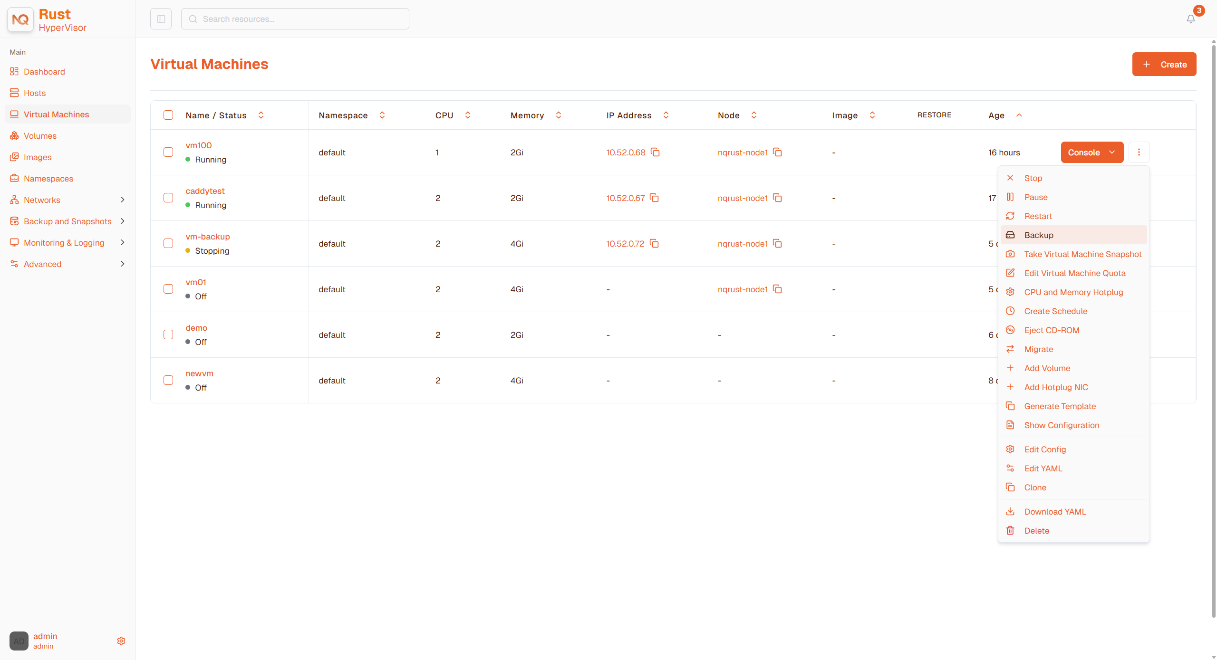This screenshot has width=1217, height=660.
Task: Check the demo row checkbox
Action: 168,335
